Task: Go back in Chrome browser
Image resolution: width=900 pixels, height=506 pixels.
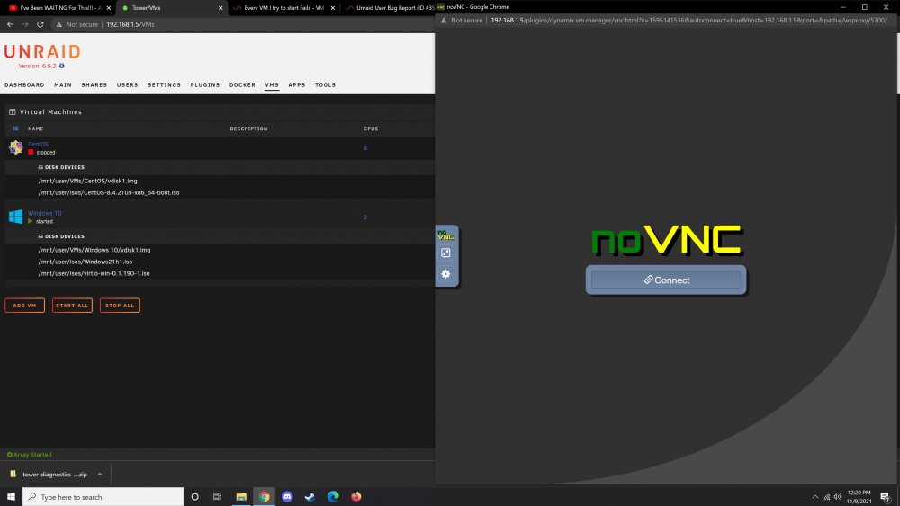Action: tap(10, 24)
